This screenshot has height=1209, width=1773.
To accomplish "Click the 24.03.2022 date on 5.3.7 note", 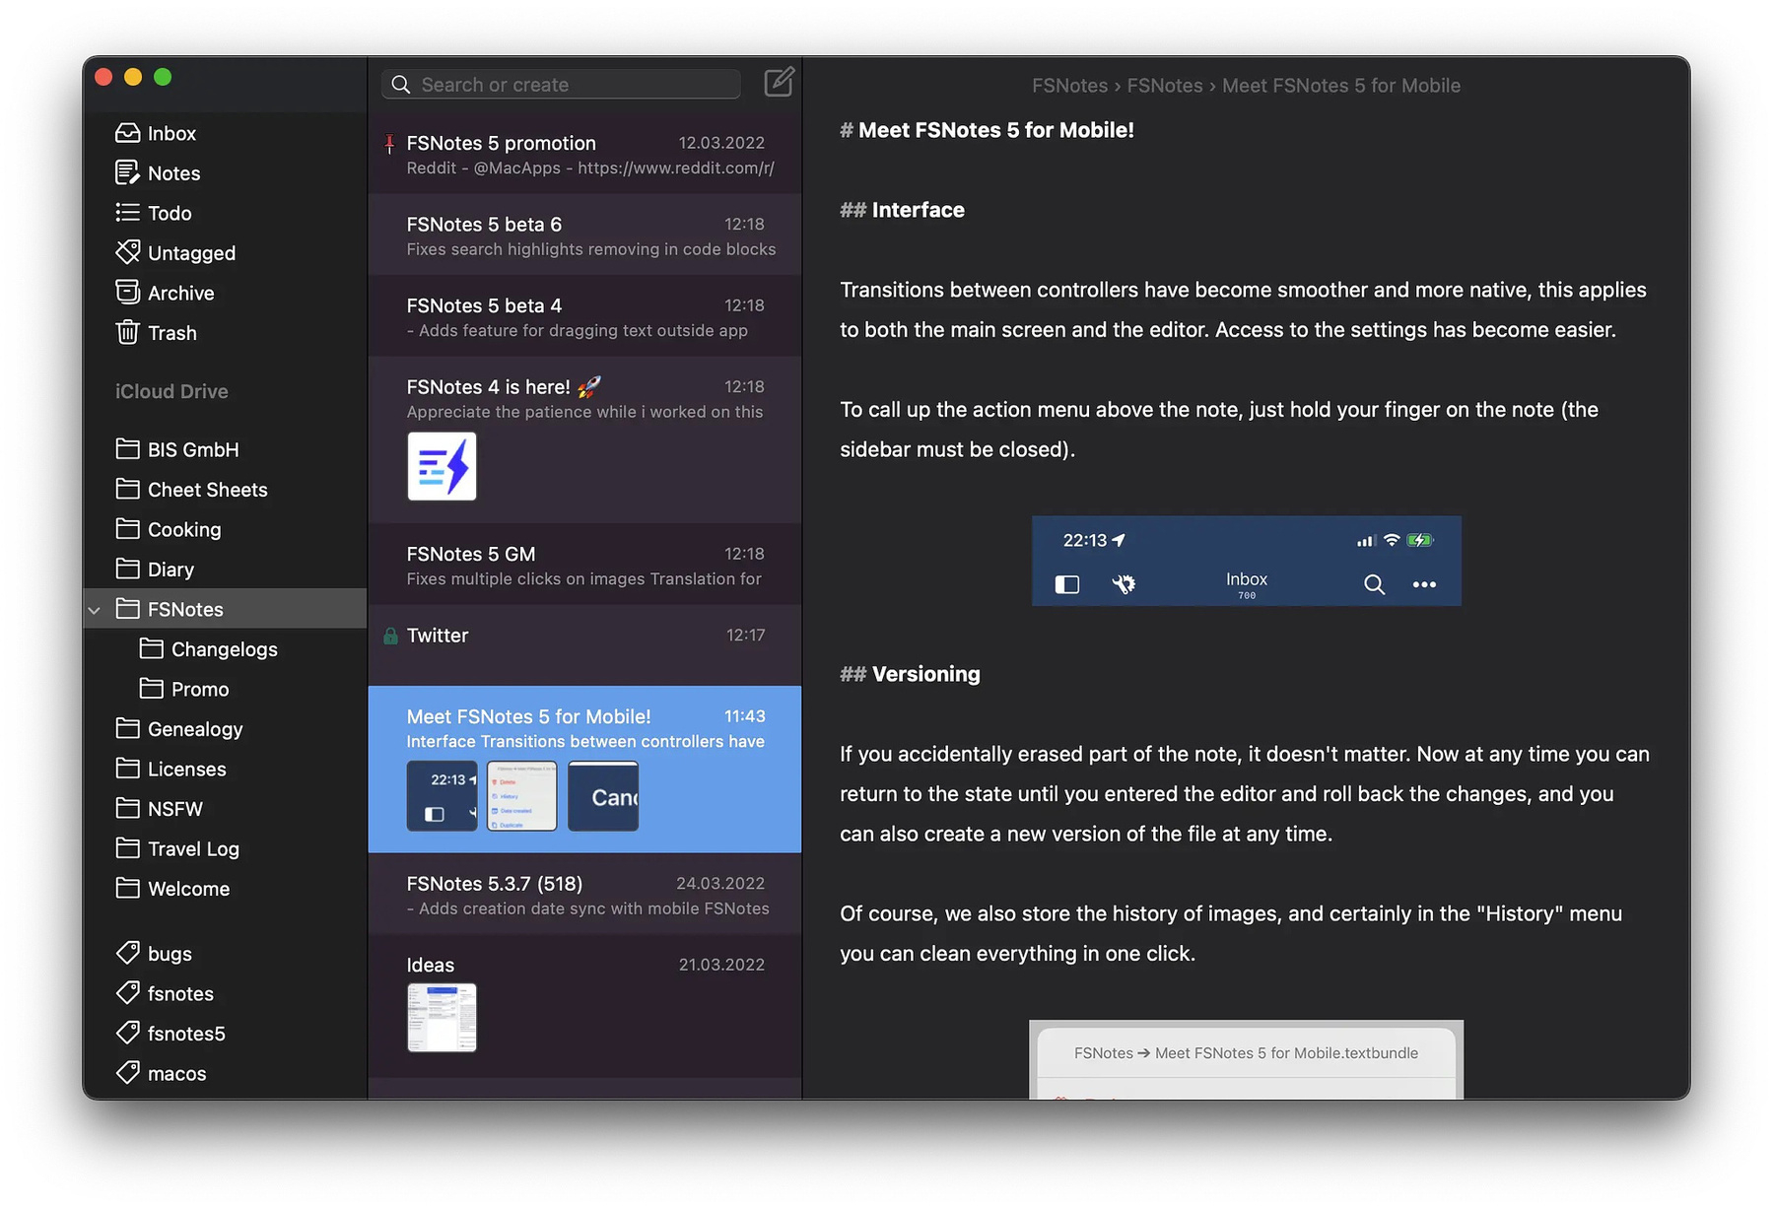I will (x=720, y=884).
